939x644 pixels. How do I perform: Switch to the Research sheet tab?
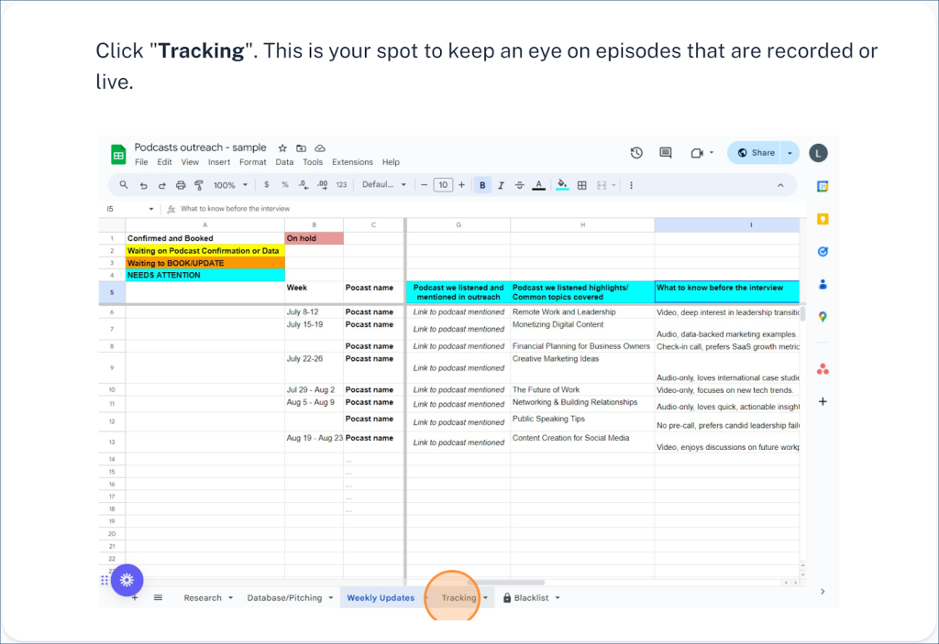point(203,598)
